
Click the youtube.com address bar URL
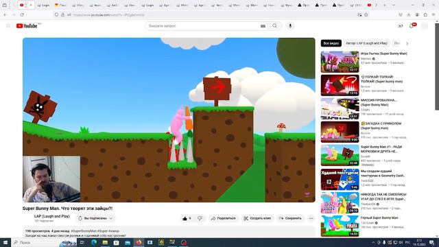[109, 15]
